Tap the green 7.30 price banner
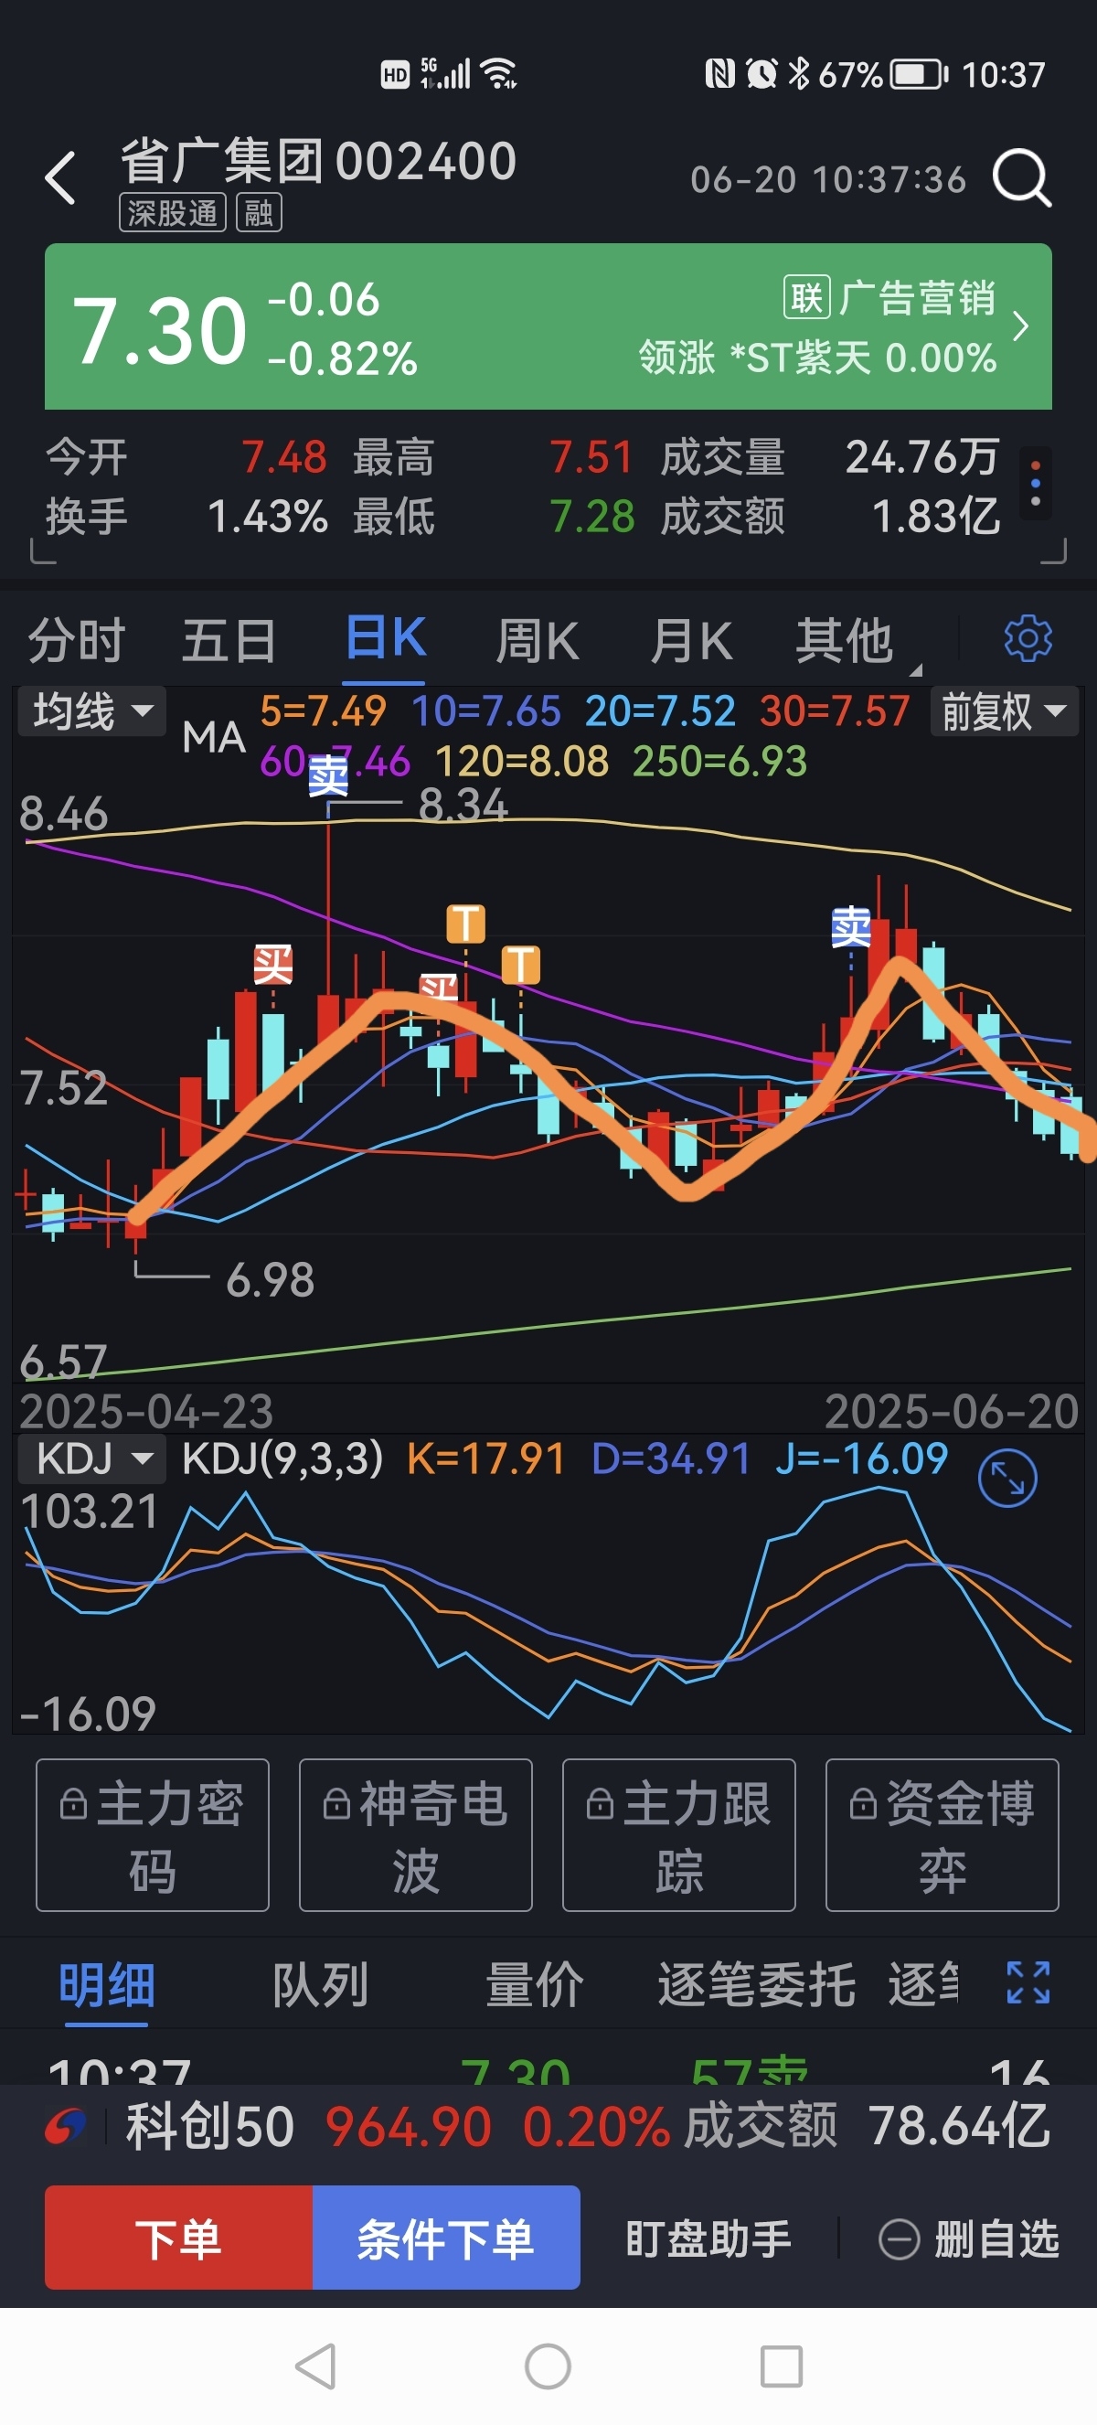 click(x=548, y=326)
